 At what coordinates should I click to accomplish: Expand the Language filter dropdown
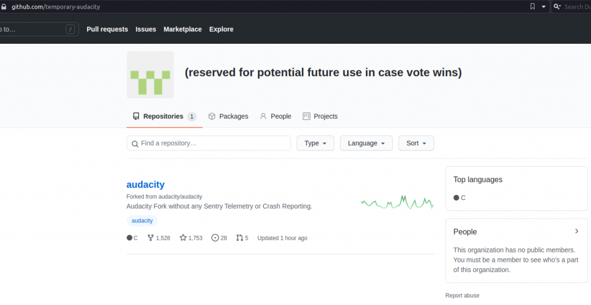point(366,143)
